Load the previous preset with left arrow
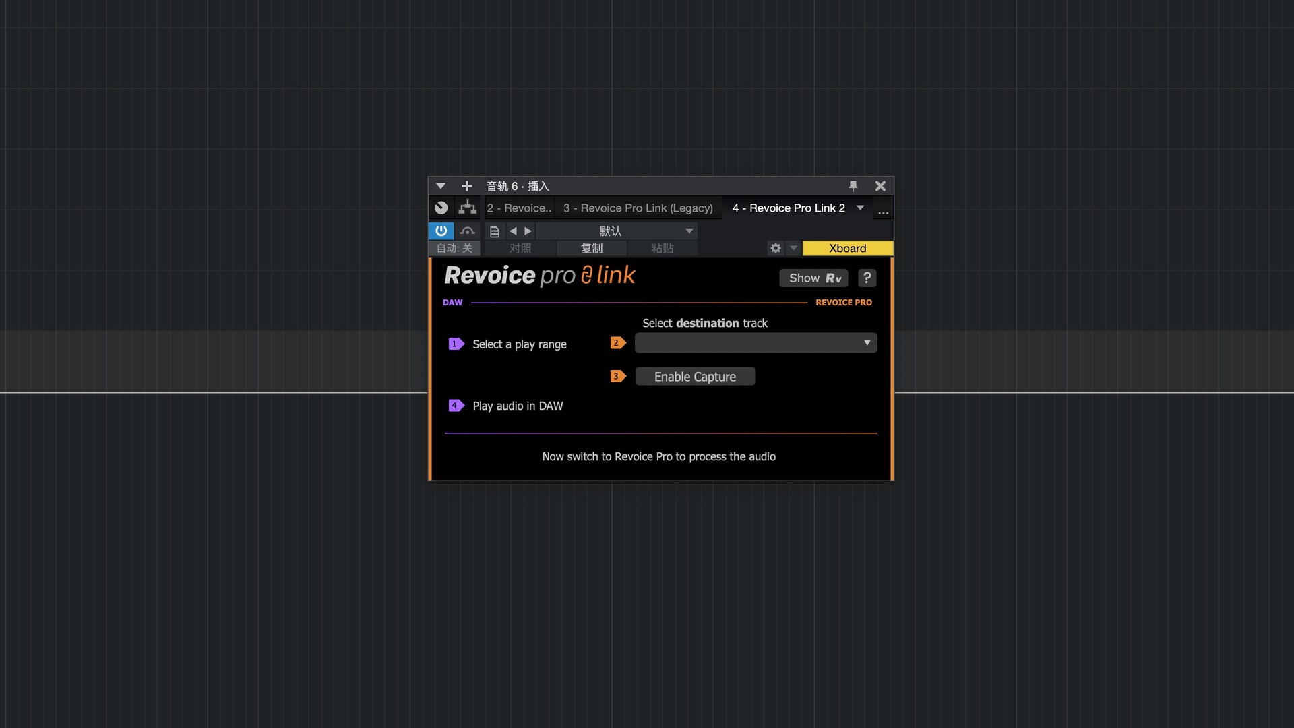1294x728 pixels. coord(513,231)
